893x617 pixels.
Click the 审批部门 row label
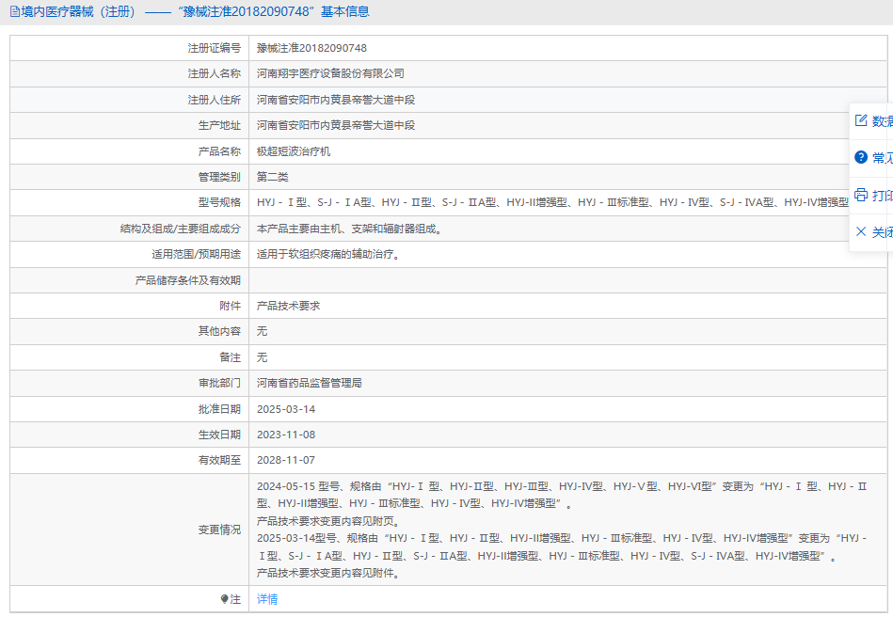pos(219,383)
